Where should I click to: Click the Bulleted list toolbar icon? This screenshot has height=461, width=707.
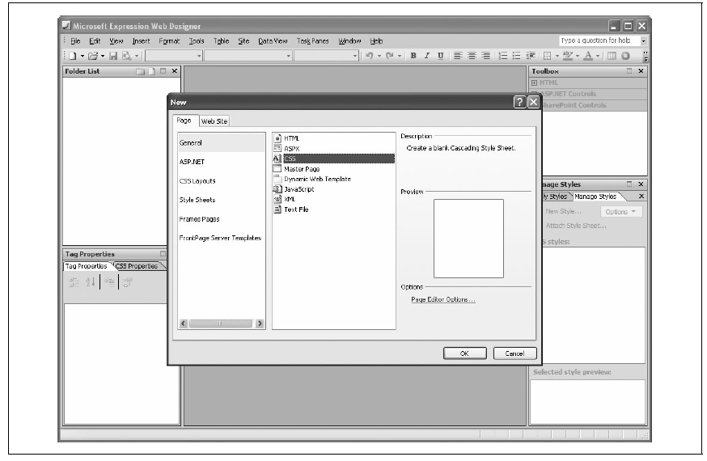pos(517,56)
